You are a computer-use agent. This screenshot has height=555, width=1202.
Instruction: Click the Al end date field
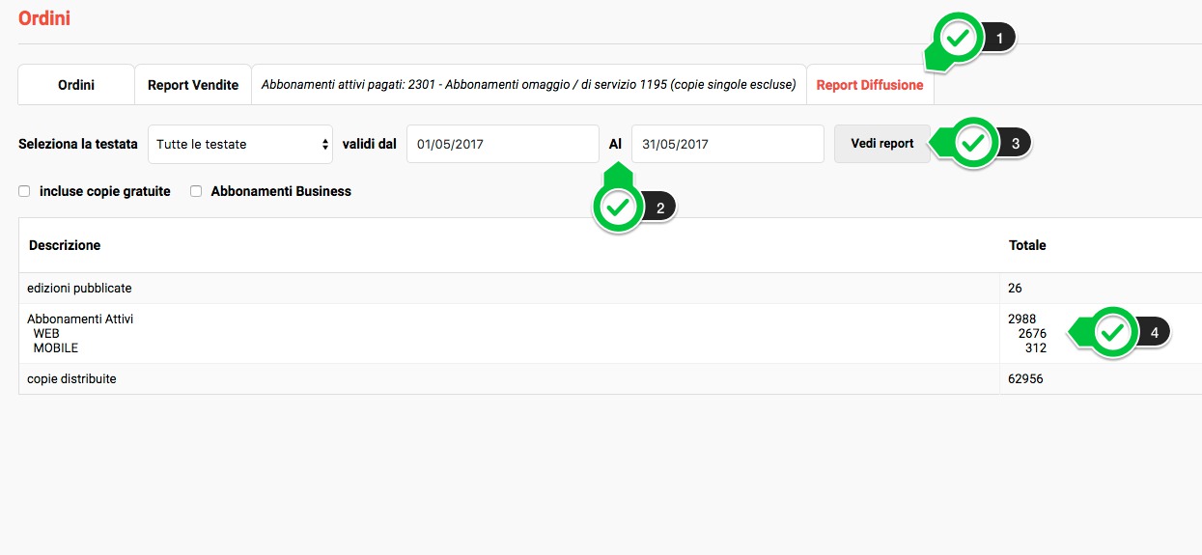coord(727,144)
